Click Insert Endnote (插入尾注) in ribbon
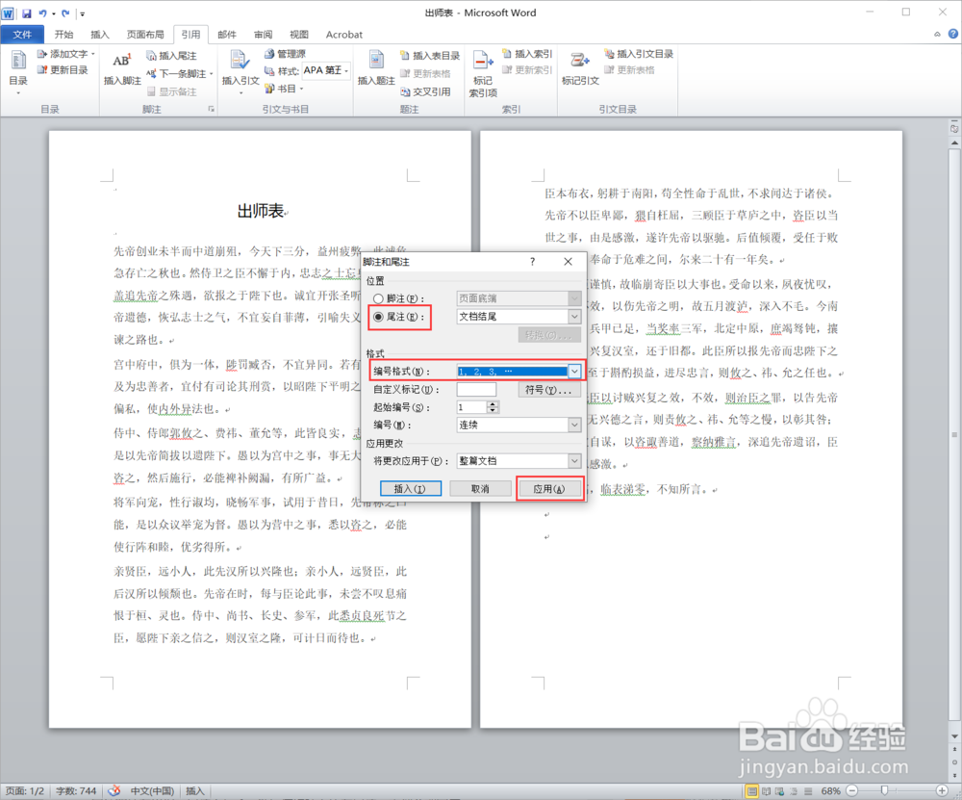This screenshot has height=800, width=962. tap(172, 56)
